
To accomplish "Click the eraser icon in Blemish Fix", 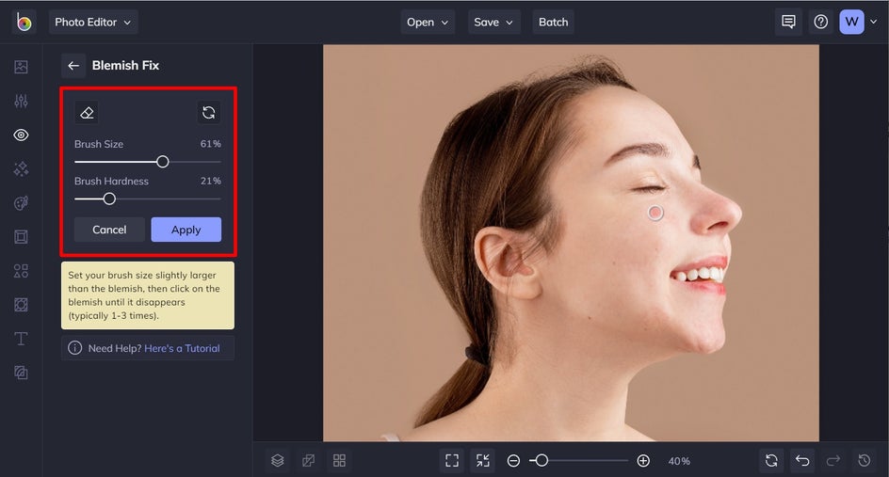I will pos(87,113).
